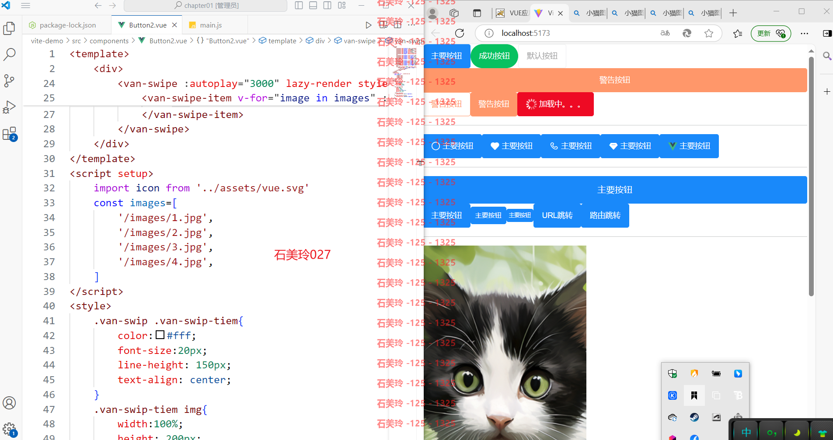This screenshot has width=833, height=440.
Task: Open the tab actions menu in Edge
Action: 477,13
